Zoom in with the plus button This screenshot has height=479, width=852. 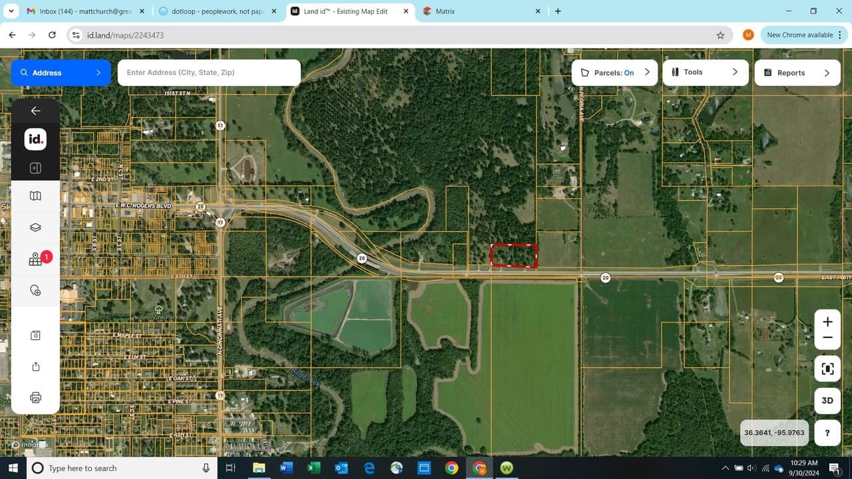coord(827,322)
